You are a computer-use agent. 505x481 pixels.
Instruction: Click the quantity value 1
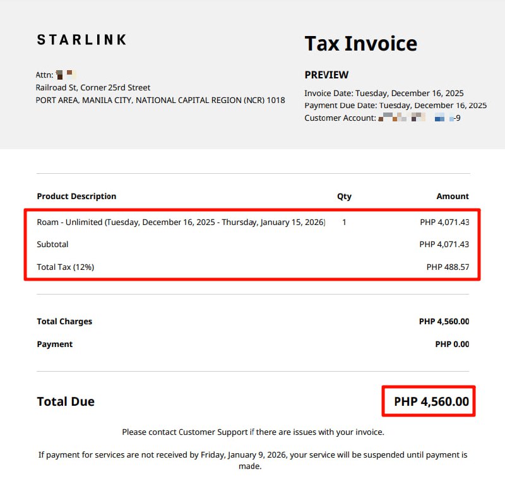click(344, 222)
